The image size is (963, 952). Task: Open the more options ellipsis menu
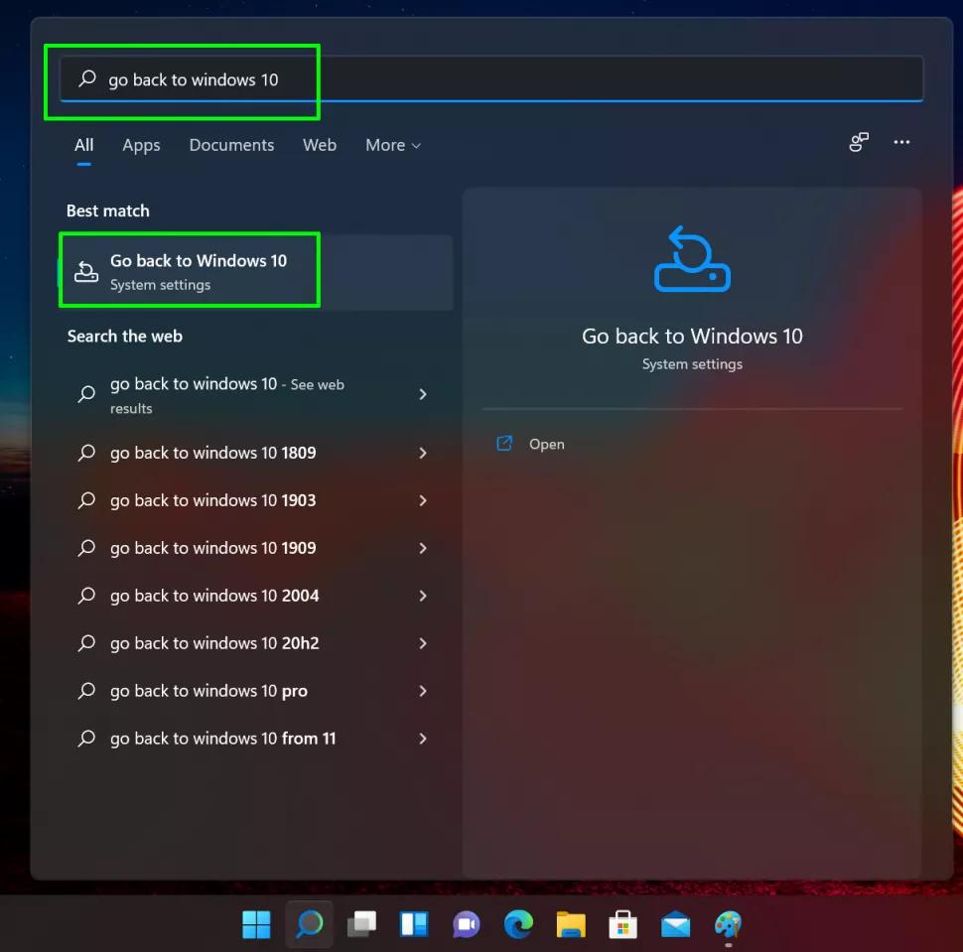901,142
